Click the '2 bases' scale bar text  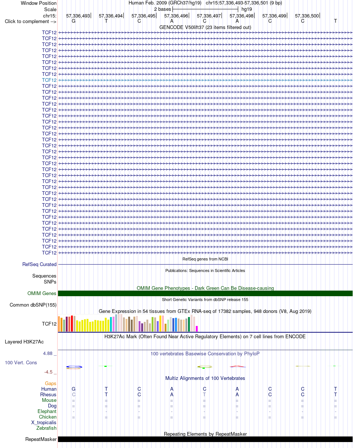tap(162, 9)
